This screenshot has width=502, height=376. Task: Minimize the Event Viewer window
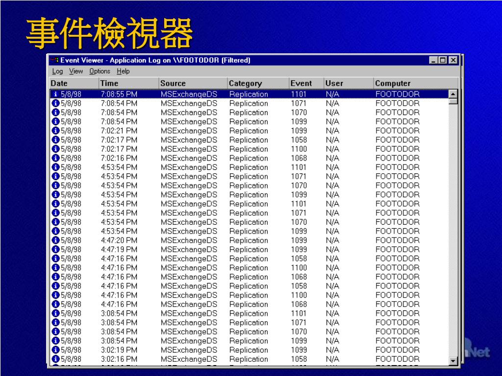tap(433, 60)
